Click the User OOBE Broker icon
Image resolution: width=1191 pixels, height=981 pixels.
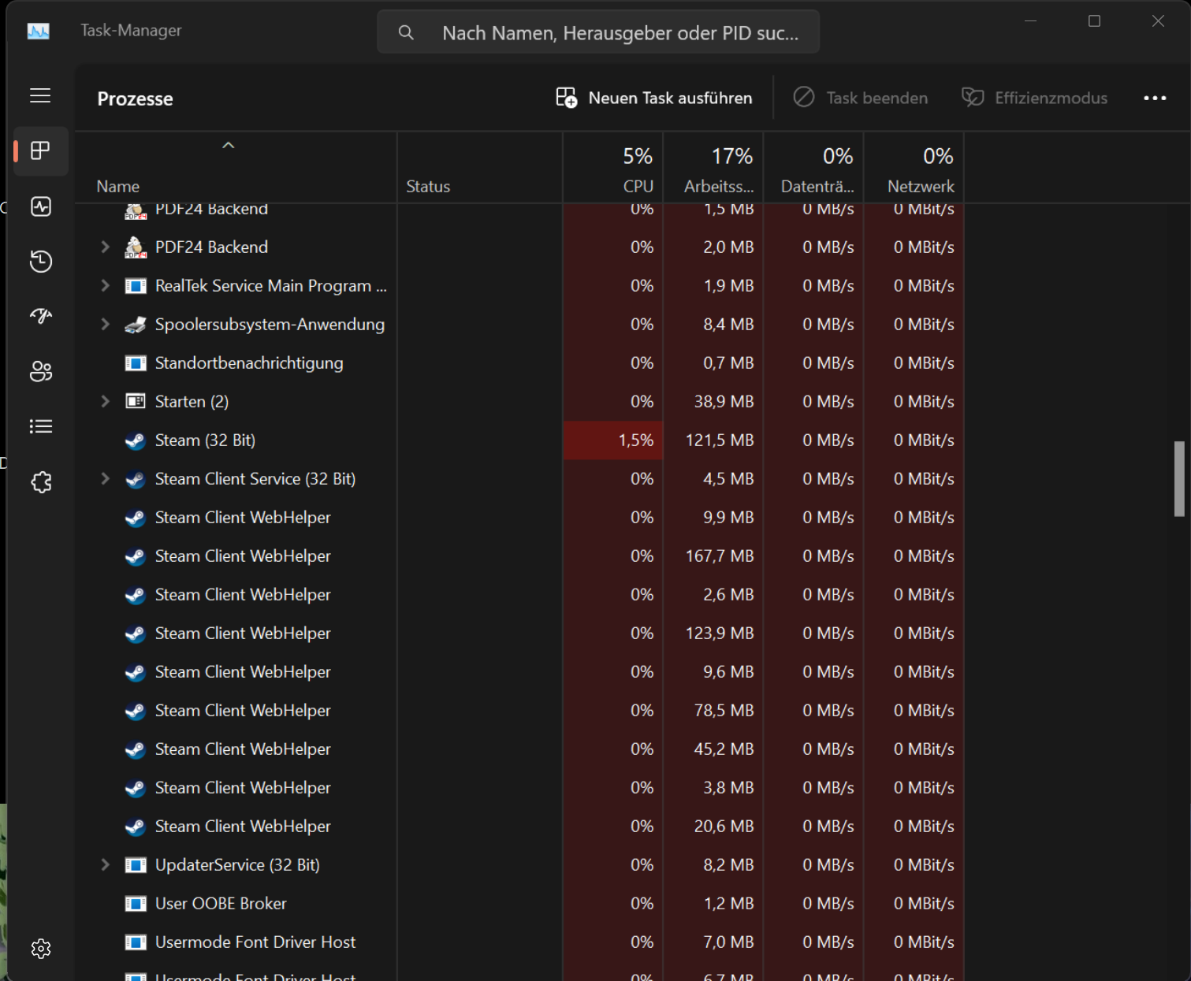pos(136,904)
